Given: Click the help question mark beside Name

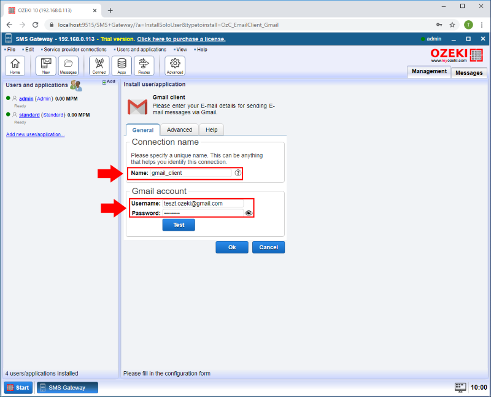Looking at the screenshot, I should (x=238, y=173).
